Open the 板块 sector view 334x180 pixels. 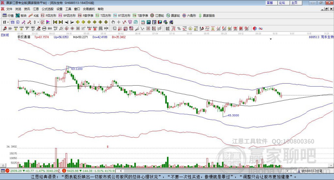point(21,16)
